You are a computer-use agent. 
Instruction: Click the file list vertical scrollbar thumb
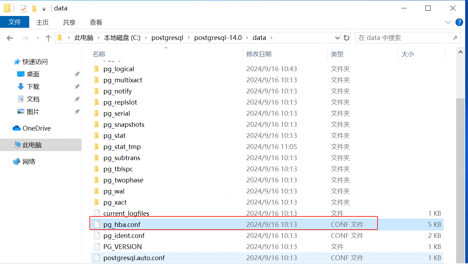point(460,181)
